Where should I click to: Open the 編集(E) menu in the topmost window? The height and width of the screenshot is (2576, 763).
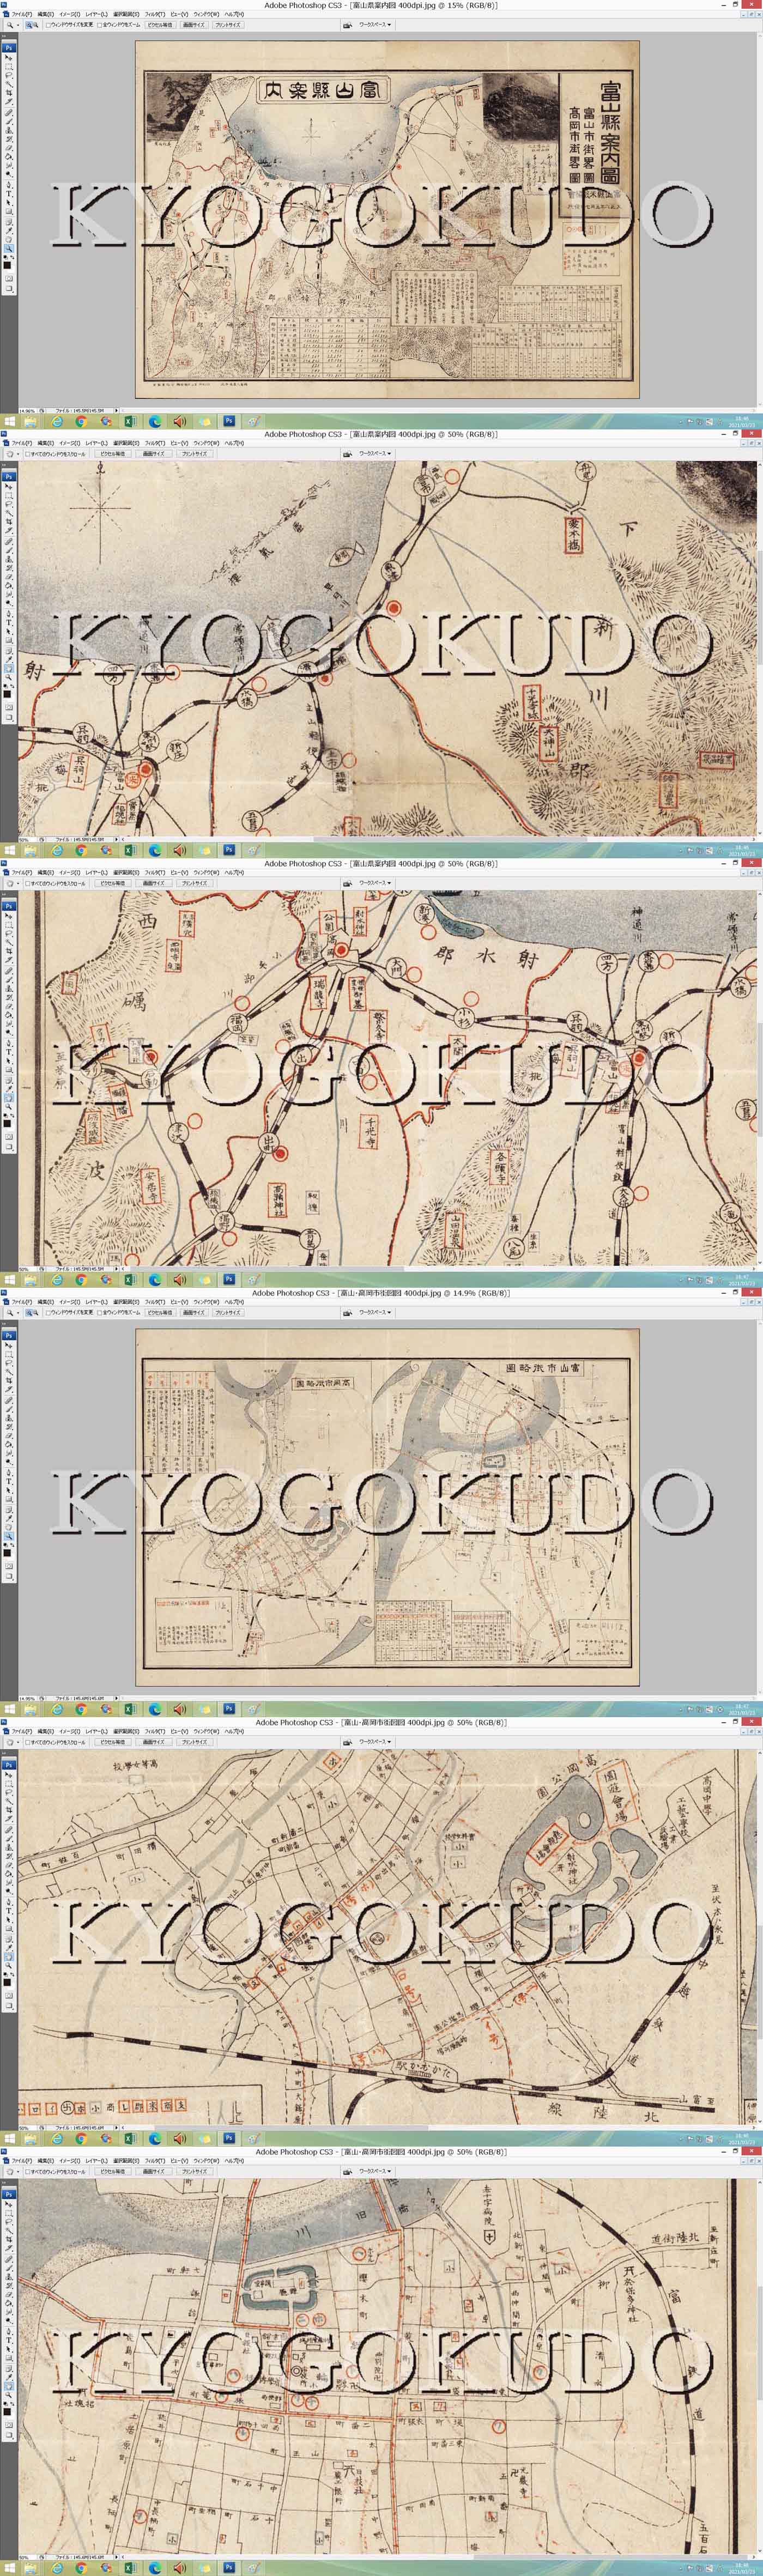[x=46, y=14]
